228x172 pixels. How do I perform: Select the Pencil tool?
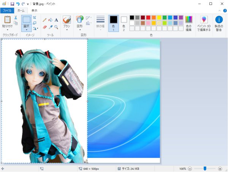[44, 20]
